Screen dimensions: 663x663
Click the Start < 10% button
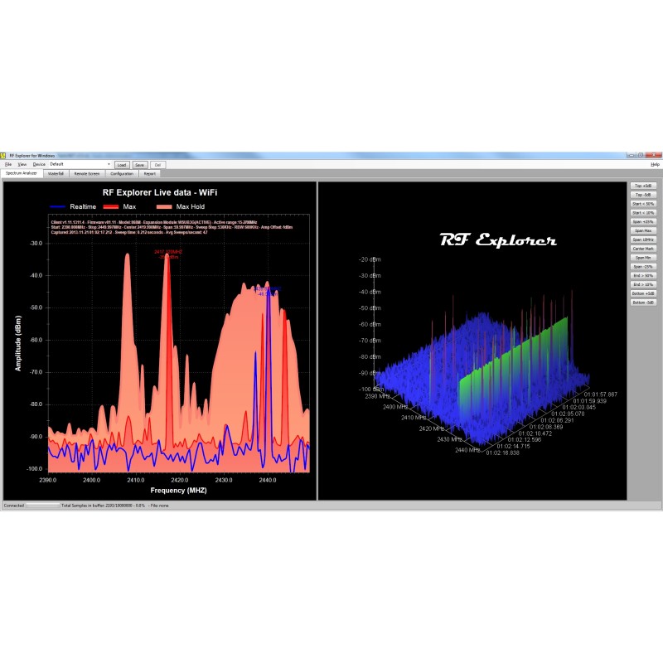point(643,213)
